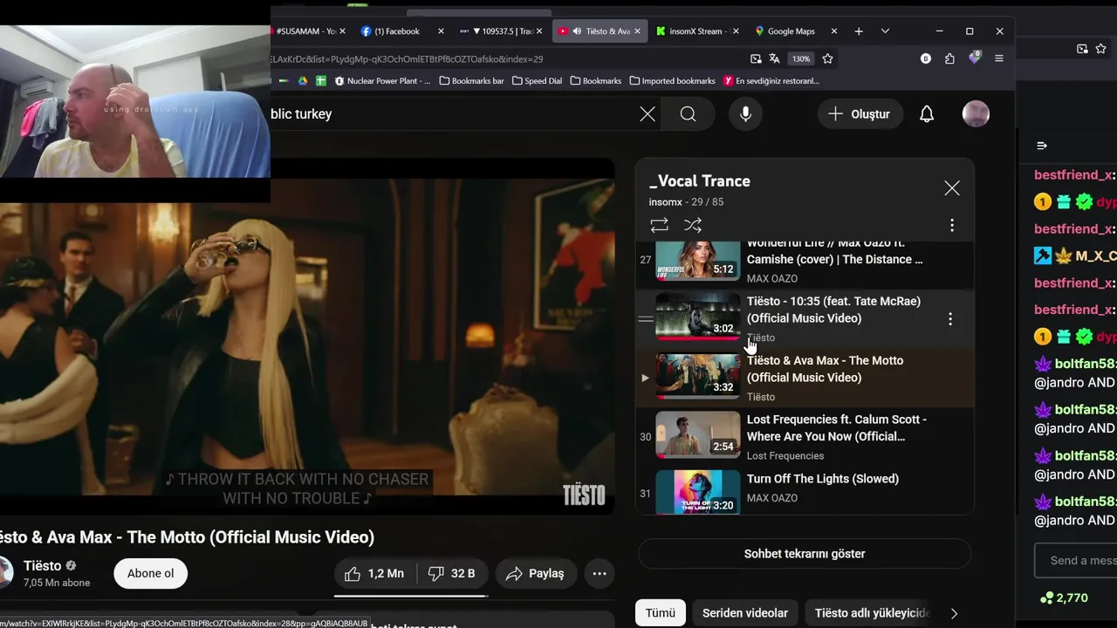Viewport: 1117px width, 628px height.
Task: Start voice search with microphone icon
Action: (745, 114)
